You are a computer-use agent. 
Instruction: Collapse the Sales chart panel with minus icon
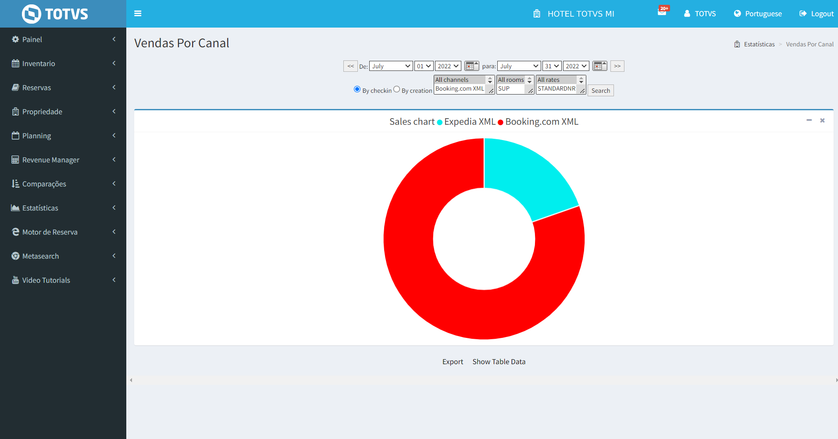click(x=809, y=120)
